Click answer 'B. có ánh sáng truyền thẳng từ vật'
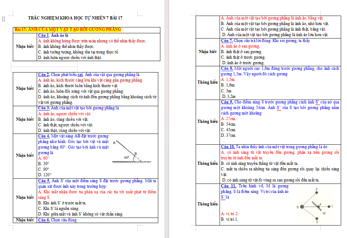Screen dimensions: 347x238 (x=260, y=163)
